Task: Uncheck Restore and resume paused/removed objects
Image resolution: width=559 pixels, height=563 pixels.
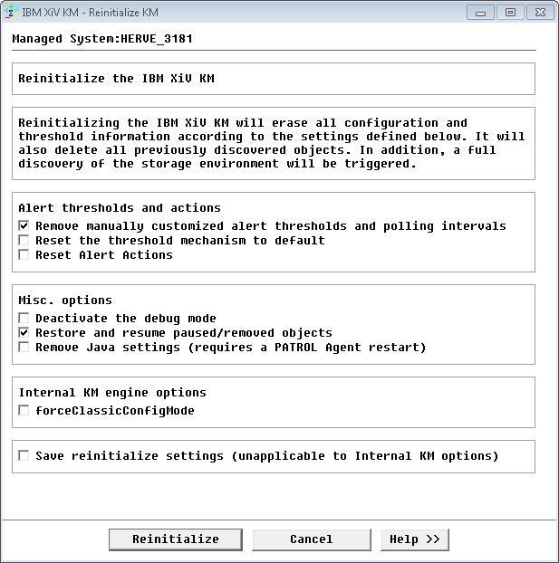Action: point(24,332)
